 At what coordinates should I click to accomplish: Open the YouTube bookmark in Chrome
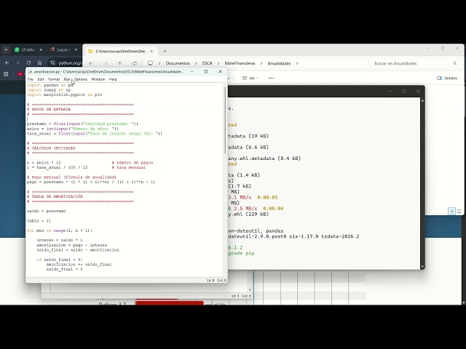tap(20, 74)
